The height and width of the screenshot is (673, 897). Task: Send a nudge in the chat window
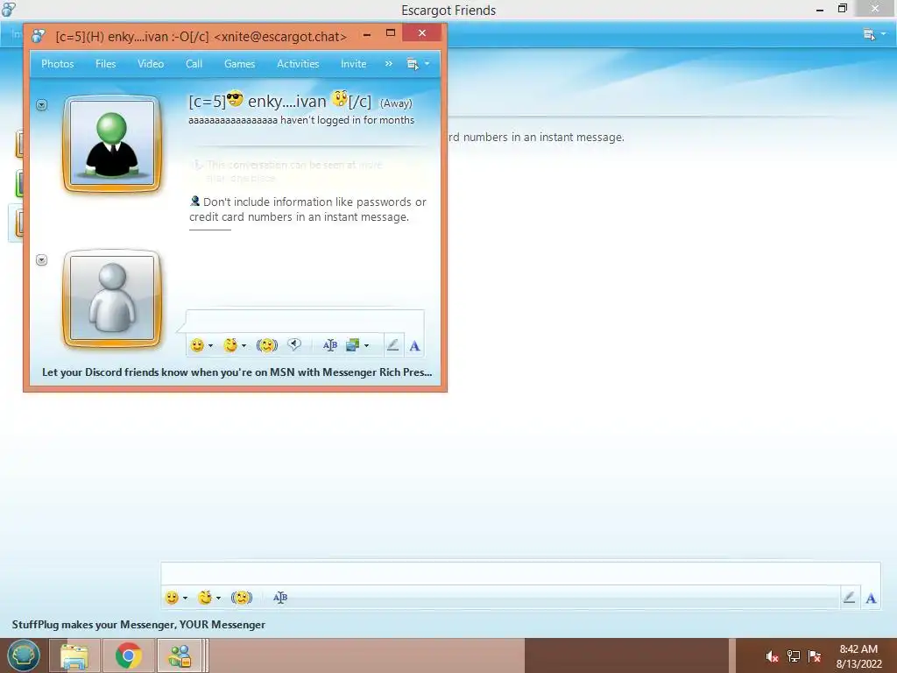click(x=266, y=345)
